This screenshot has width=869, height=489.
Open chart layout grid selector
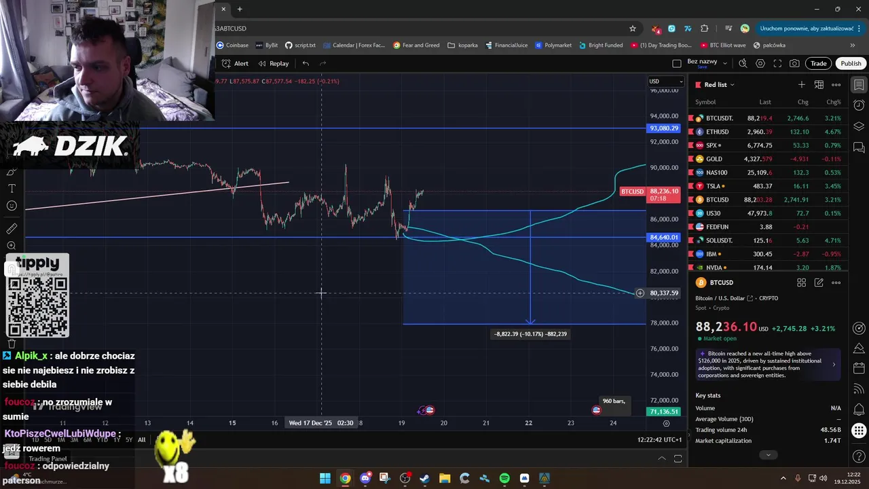[x=676, y=63]
